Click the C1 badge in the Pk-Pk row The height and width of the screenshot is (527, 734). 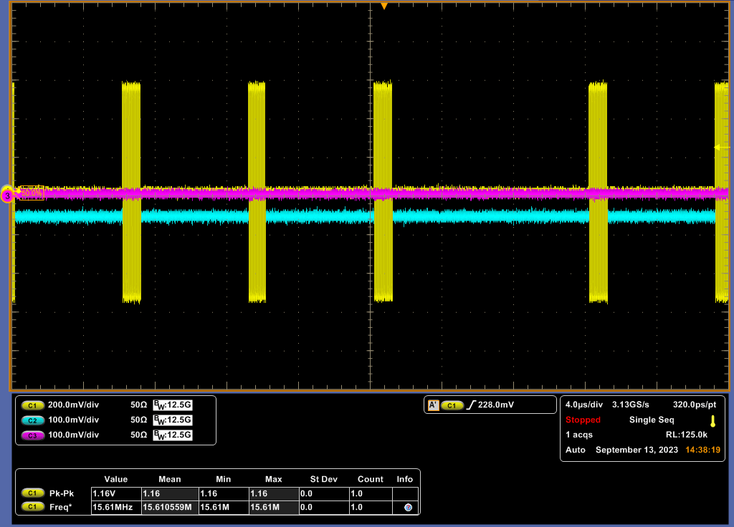point(33,493)
